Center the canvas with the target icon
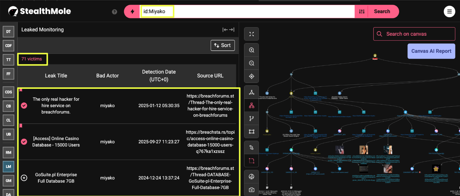The image size is (460, 196). (252, 76)
